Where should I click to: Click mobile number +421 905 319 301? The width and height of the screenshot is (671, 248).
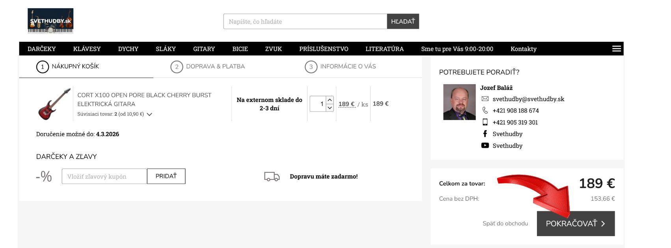pos(515,122)
